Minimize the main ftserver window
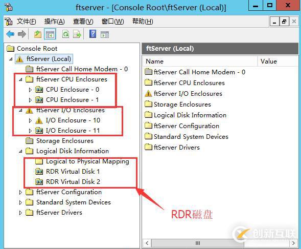 pyautogui.click(x=256, y=6)
